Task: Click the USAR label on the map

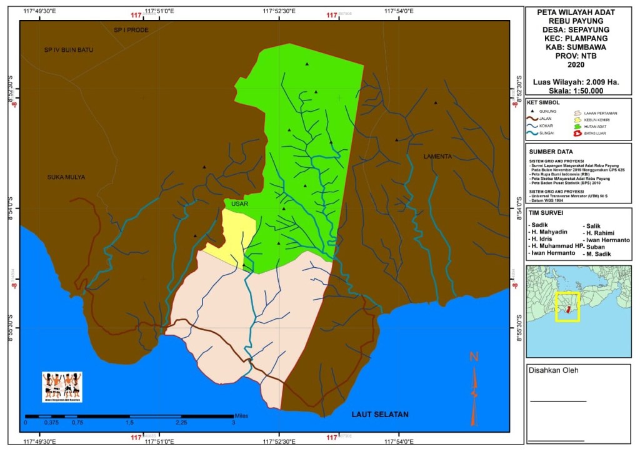Action: coord(239,204)
